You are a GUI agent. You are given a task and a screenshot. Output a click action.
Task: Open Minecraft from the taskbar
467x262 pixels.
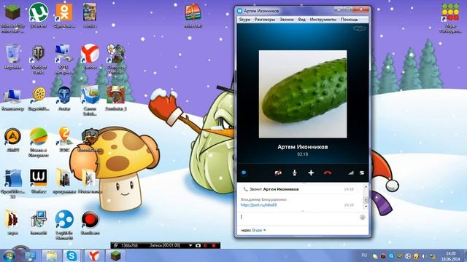[x=115, y=255]
